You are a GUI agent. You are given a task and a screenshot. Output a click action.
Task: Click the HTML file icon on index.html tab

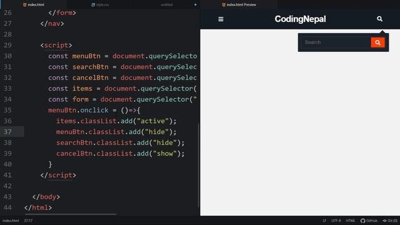25,4
